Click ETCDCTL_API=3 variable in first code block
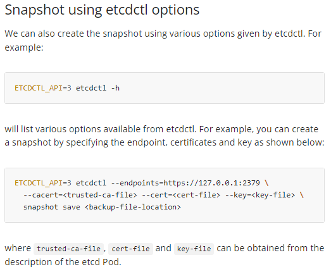 coord(43,88)
